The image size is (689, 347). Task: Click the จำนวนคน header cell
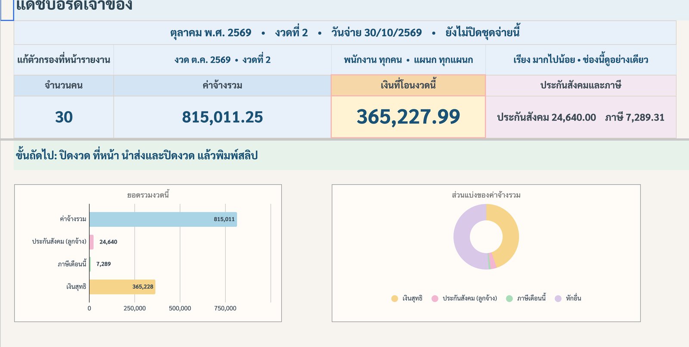(x=64, y=85)
